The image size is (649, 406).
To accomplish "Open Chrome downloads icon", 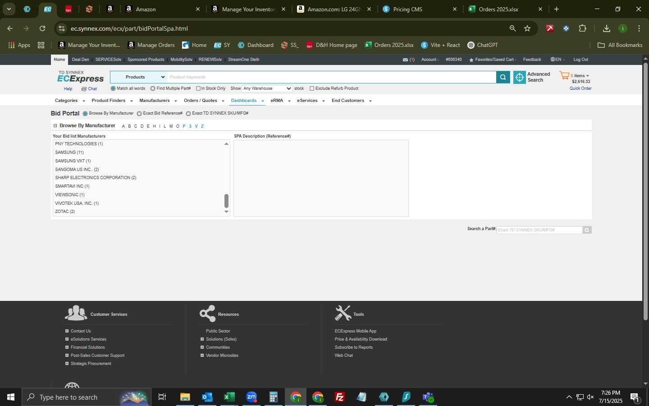I will tap(607, 28).
